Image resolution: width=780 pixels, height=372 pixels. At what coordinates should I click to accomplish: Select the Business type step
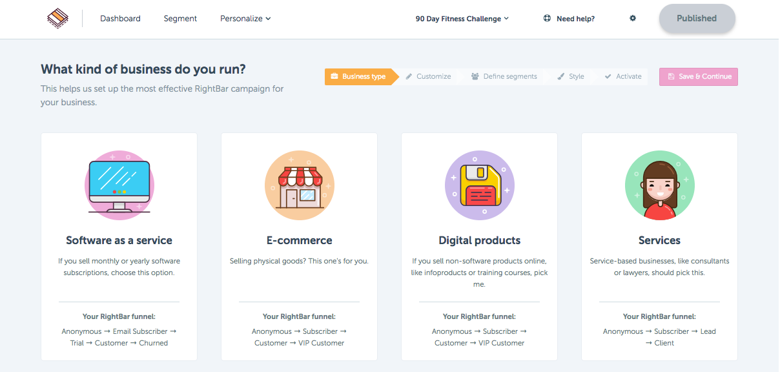click(358, 76)
